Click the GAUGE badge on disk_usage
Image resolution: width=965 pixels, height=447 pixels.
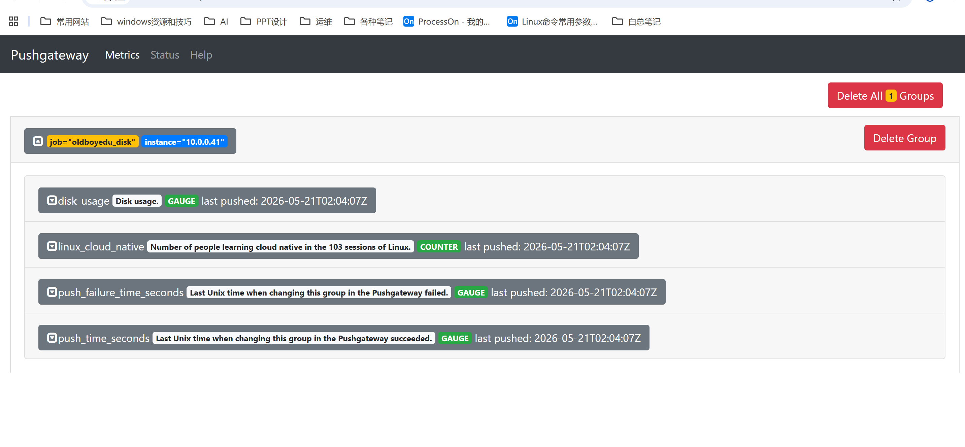pyautogui.click(x=181, y=201)
